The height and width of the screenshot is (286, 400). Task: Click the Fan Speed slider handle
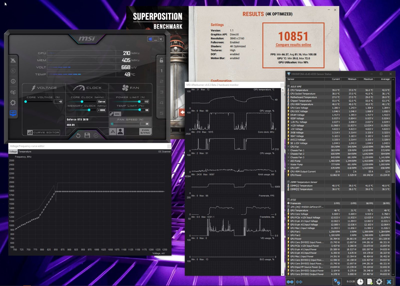[x=112, y=124]
